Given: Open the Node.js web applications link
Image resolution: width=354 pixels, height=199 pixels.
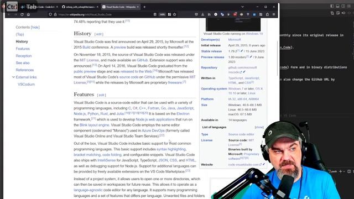Looking at the screenshot, I should (x=155, y=119).
